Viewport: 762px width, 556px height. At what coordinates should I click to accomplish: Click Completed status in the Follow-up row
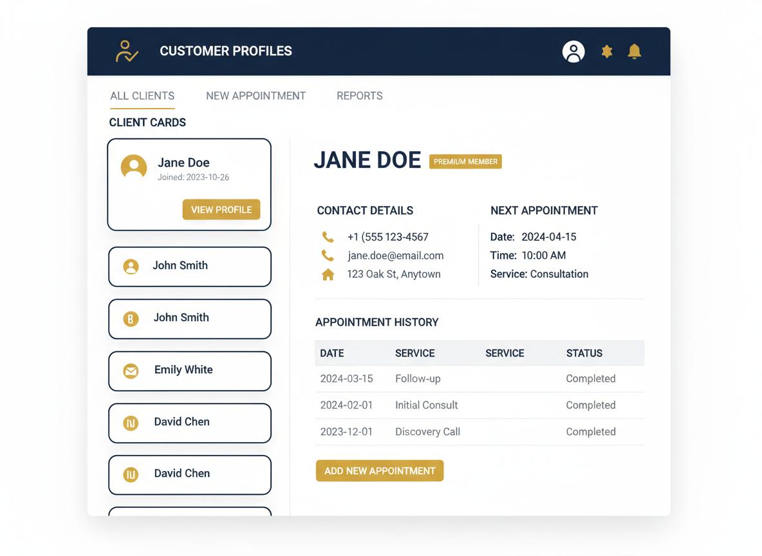pos(590,378)
